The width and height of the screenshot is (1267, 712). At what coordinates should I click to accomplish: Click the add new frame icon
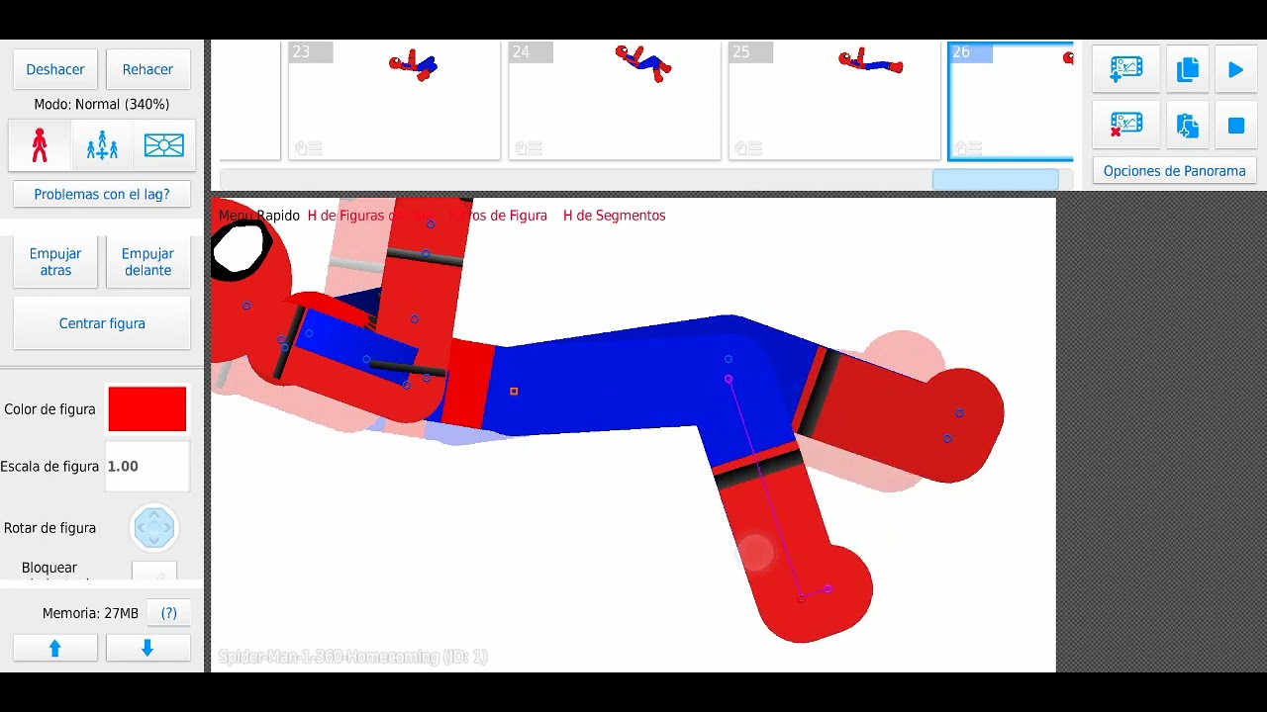pyautogui.click(x=1126, y=69)
